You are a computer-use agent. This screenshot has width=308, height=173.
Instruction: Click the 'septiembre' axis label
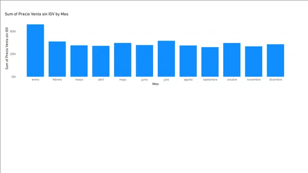click(210, 79)
